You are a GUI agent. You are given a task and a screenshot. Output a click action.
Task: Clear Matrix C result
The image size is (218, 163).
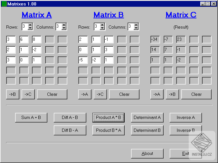196,94
